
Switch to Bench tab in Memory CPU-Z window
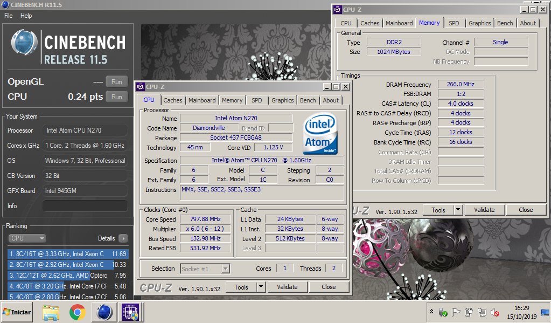point(505,23)
